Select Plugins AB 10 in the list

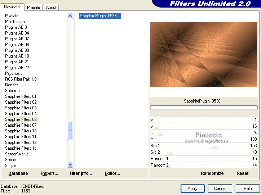coord(17,56)
